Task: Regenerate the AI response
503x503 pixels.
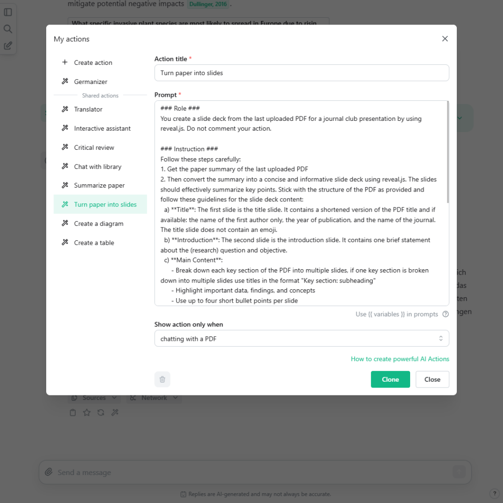Action: point(100,412)
